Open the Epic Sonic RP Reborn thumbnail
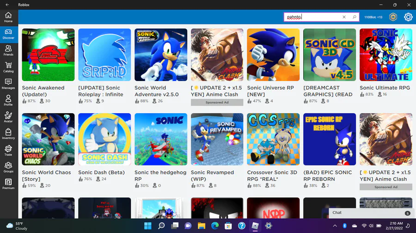 [330, 139]
